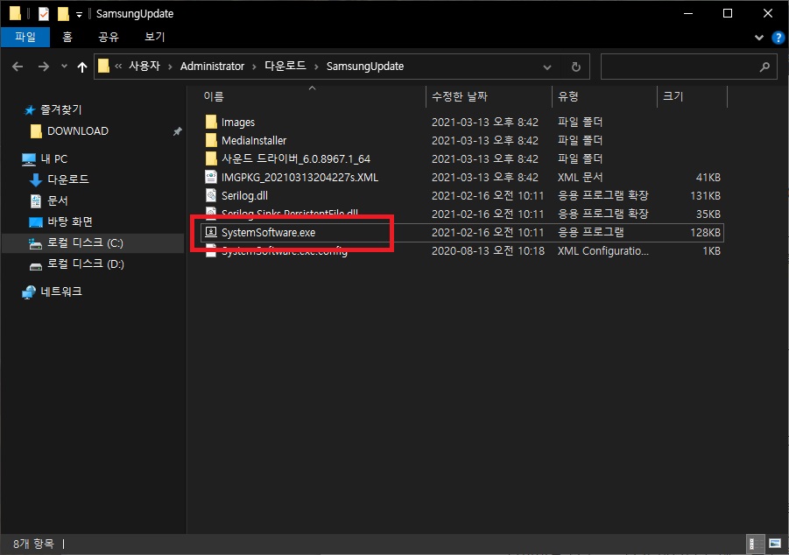The width and height of the screenshot is (789, 555).
Task: Open recent locations dropdown arrow
Action: click(x=64, y=66)
